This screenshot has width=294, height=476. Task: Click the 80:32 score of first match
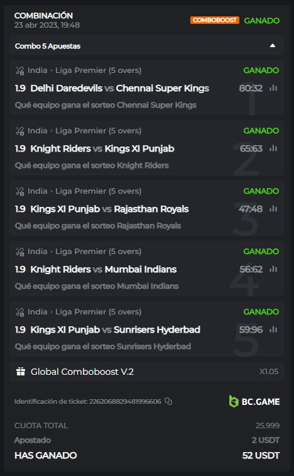[x=251, y=88]
